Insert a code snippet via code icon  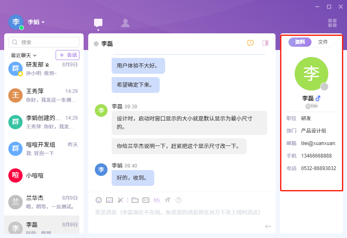(x=146, y=200)
